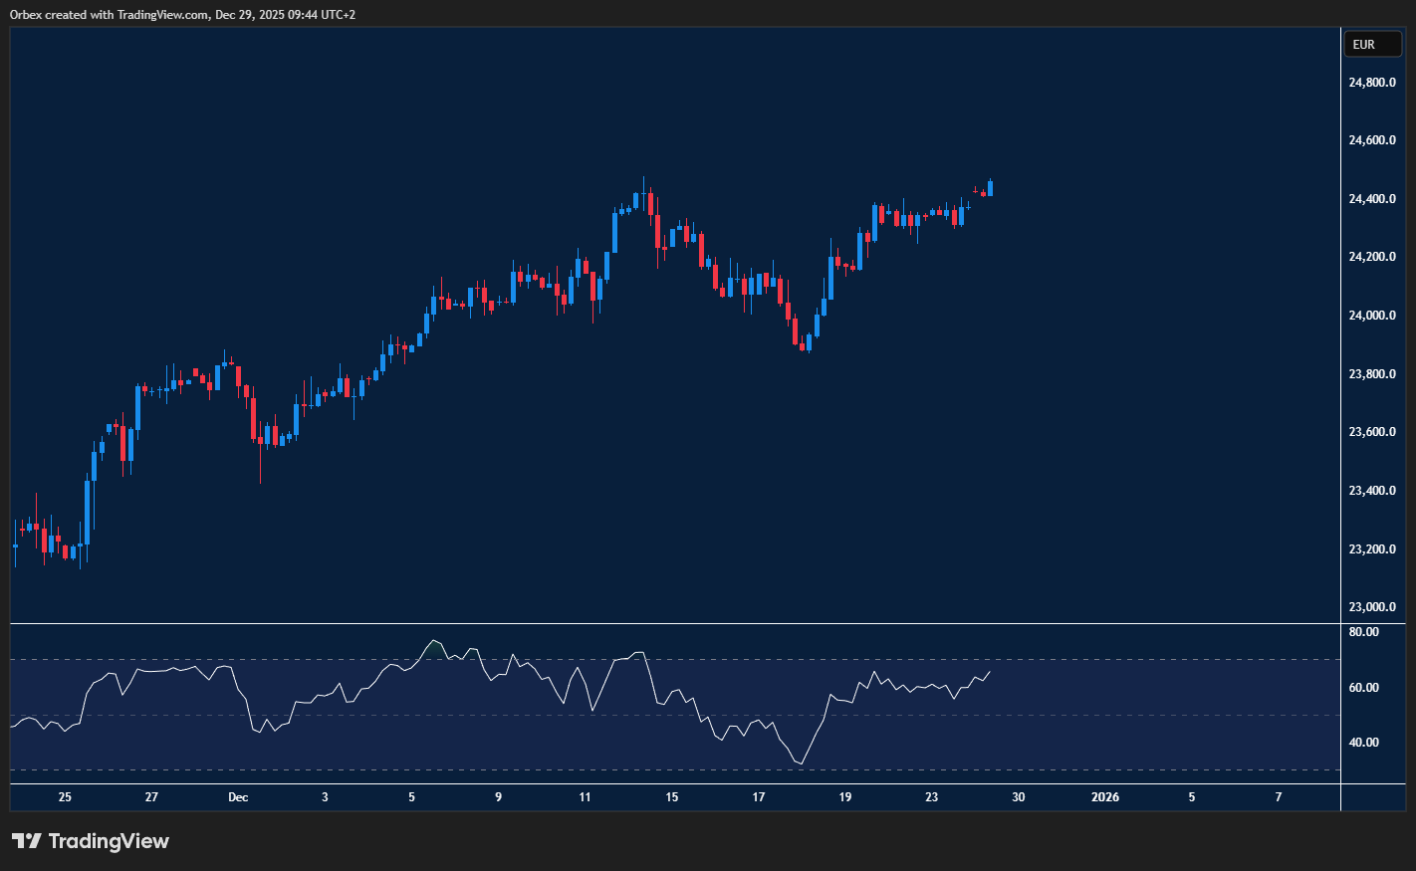Click the RSI line's lowest trough
This screenshot has height=871, width=1416.
(x=800, y=763)
